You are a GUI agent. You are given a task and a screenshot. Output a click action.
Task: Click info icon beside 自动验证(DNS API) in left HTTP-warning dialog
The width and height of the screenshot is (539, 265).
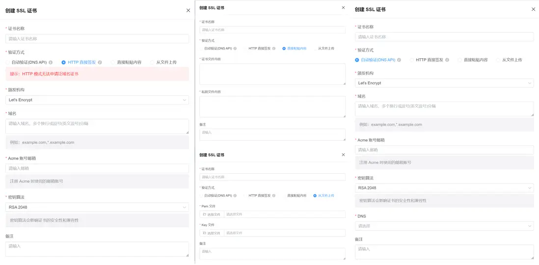point(51,62)
